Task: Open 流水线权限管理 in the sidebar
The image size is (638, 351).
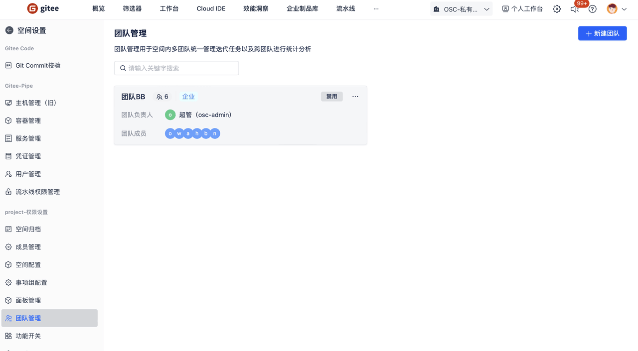Action: (x=37, y=192)
